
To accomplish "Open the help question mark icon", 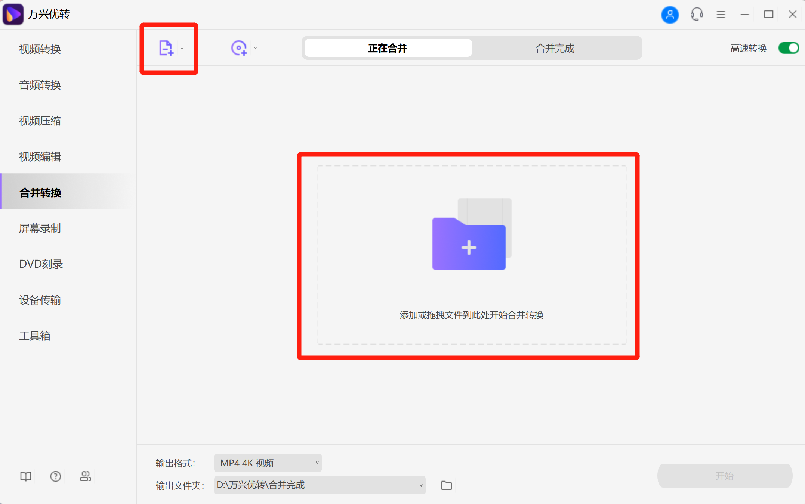I will pos(55,476).
